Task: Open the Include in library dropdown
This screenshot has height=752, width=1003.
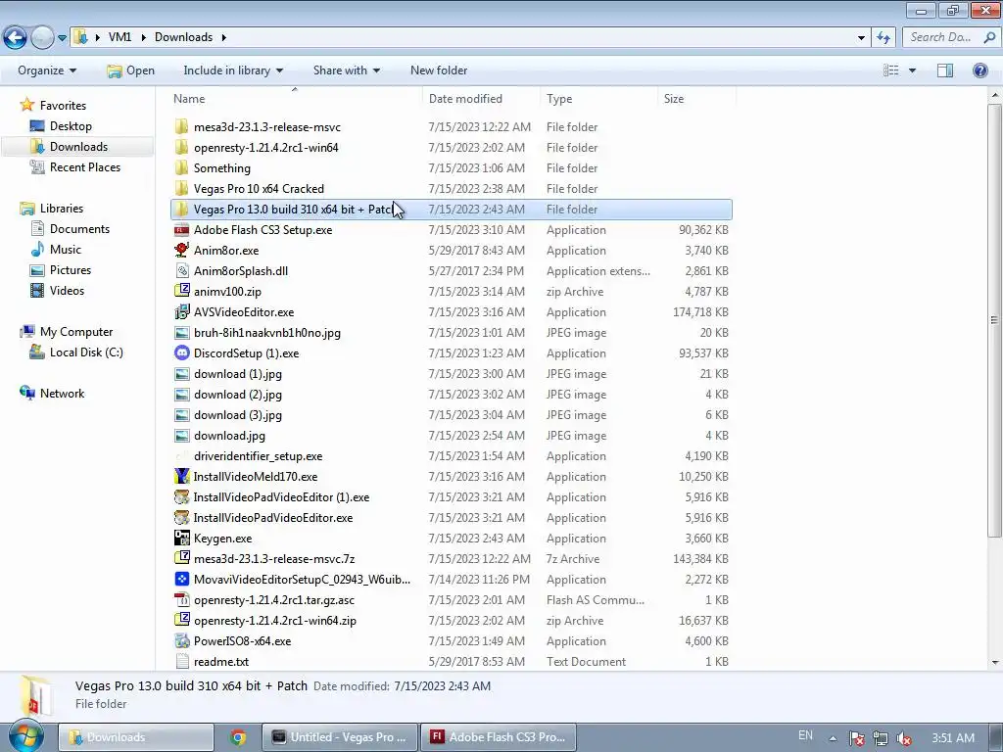Action: pyautogui.click(x=233, y=70)
